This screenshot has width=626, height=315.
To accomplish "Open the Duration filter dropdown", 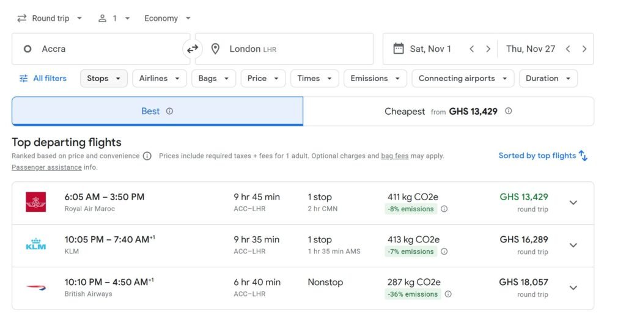I will click(x=548, y=79).
